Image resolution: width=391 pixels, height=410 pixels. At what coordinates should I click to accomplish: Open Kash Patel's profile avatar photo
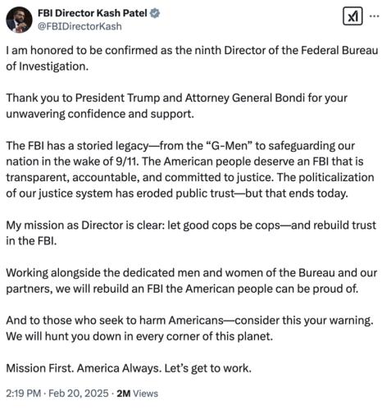click(x=19, y=20)
